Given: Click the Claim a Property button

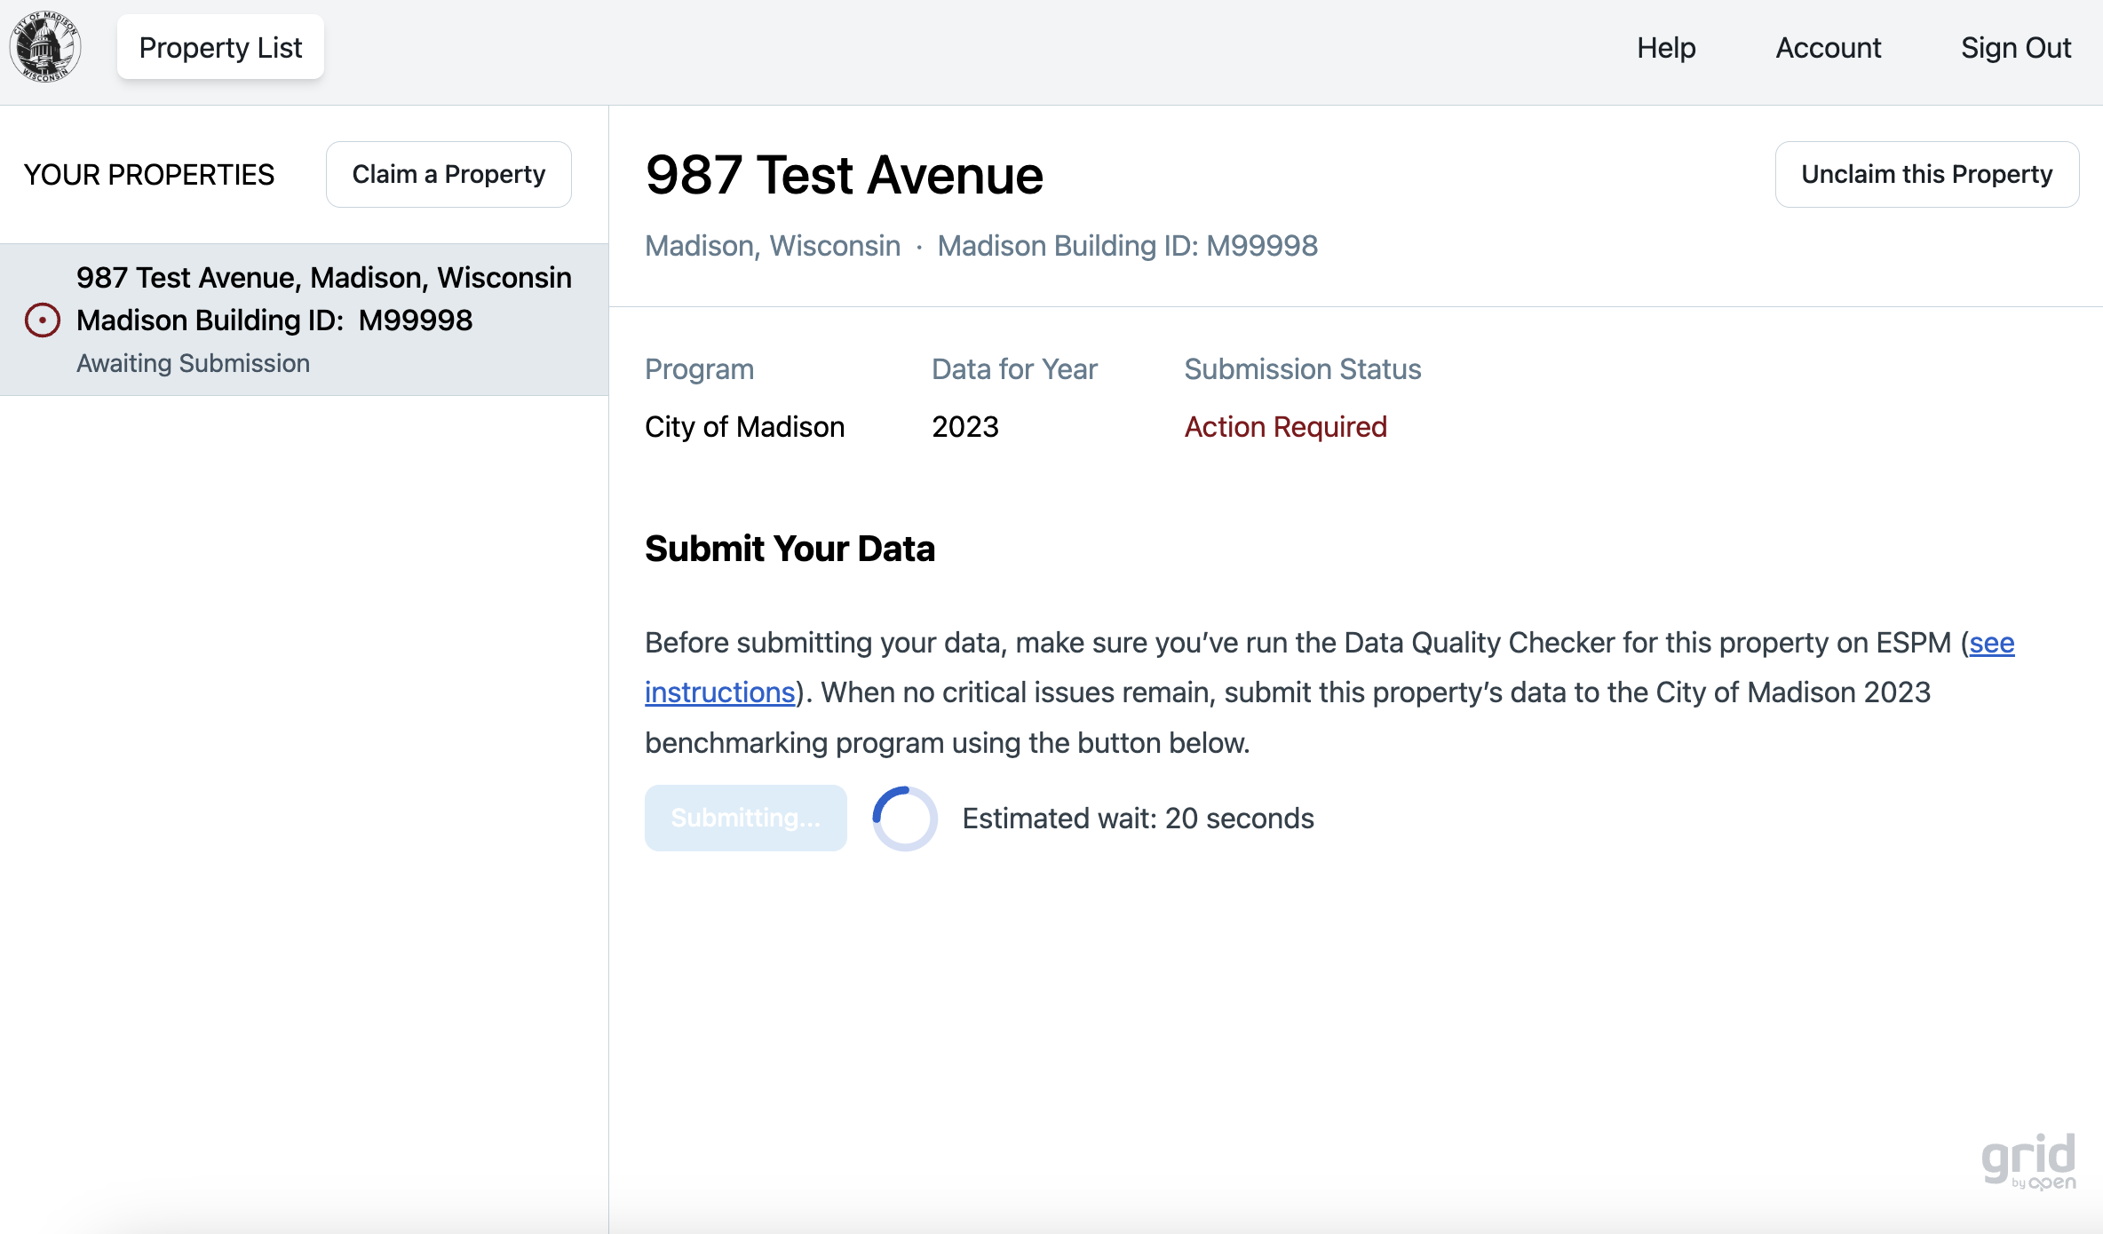Looking at the screenshot, I should (x=448, y=175).
